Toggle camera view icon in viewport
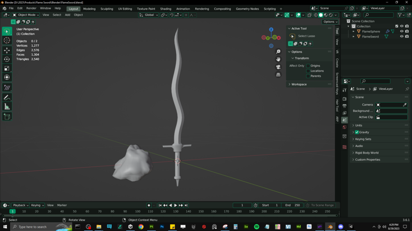The height and width of the screenshot is (231, 412). point(278,67)
